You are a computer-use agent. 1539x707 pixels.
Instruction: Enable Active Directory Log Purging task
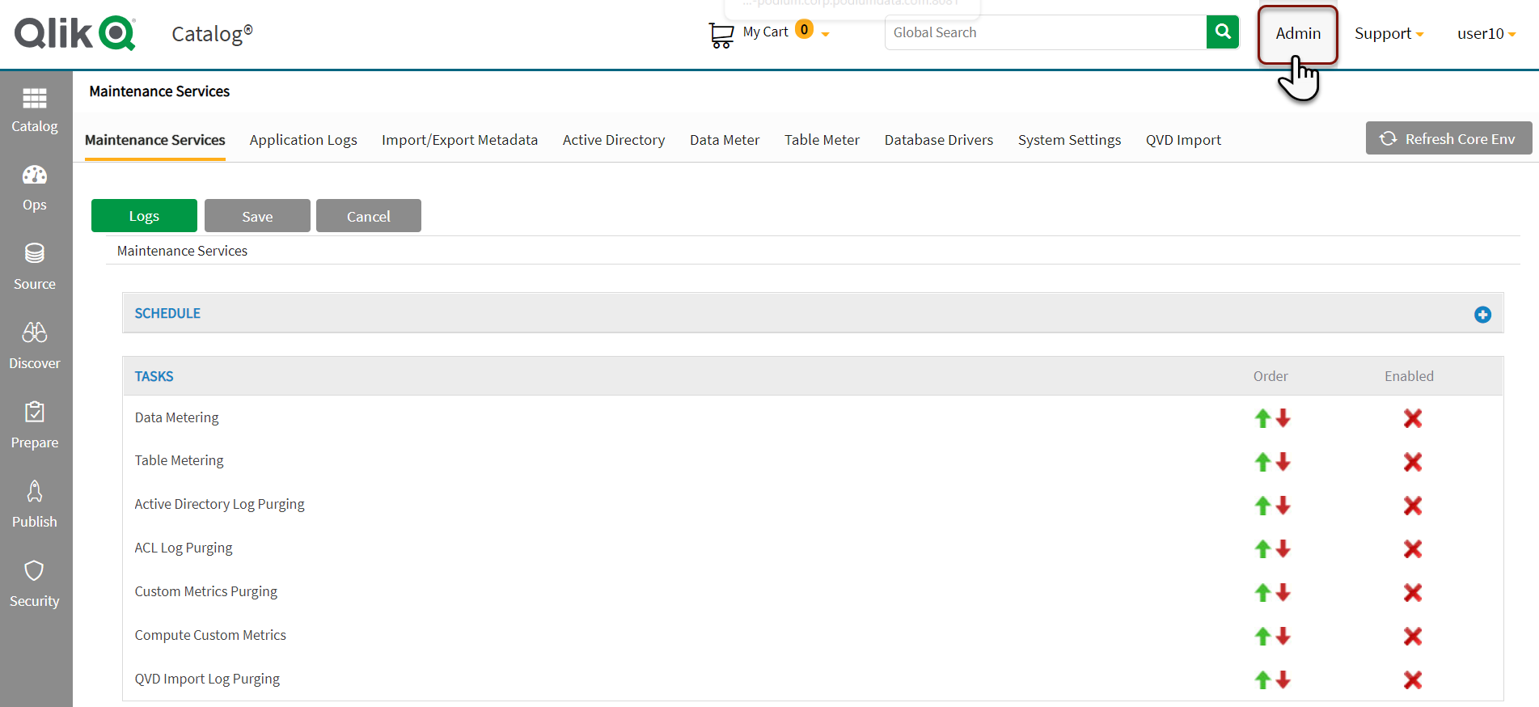1413,506
